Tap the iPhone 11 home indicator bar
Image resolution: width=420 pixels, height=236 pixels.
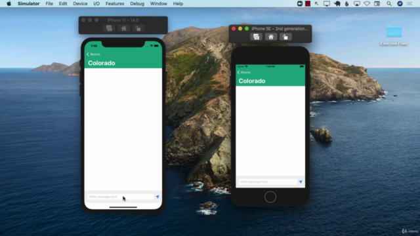(x=123, y=207)
